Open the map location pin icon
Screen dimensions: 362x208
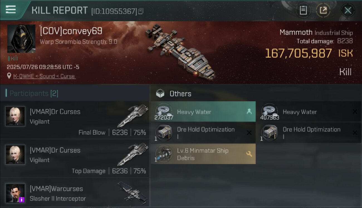9,76
